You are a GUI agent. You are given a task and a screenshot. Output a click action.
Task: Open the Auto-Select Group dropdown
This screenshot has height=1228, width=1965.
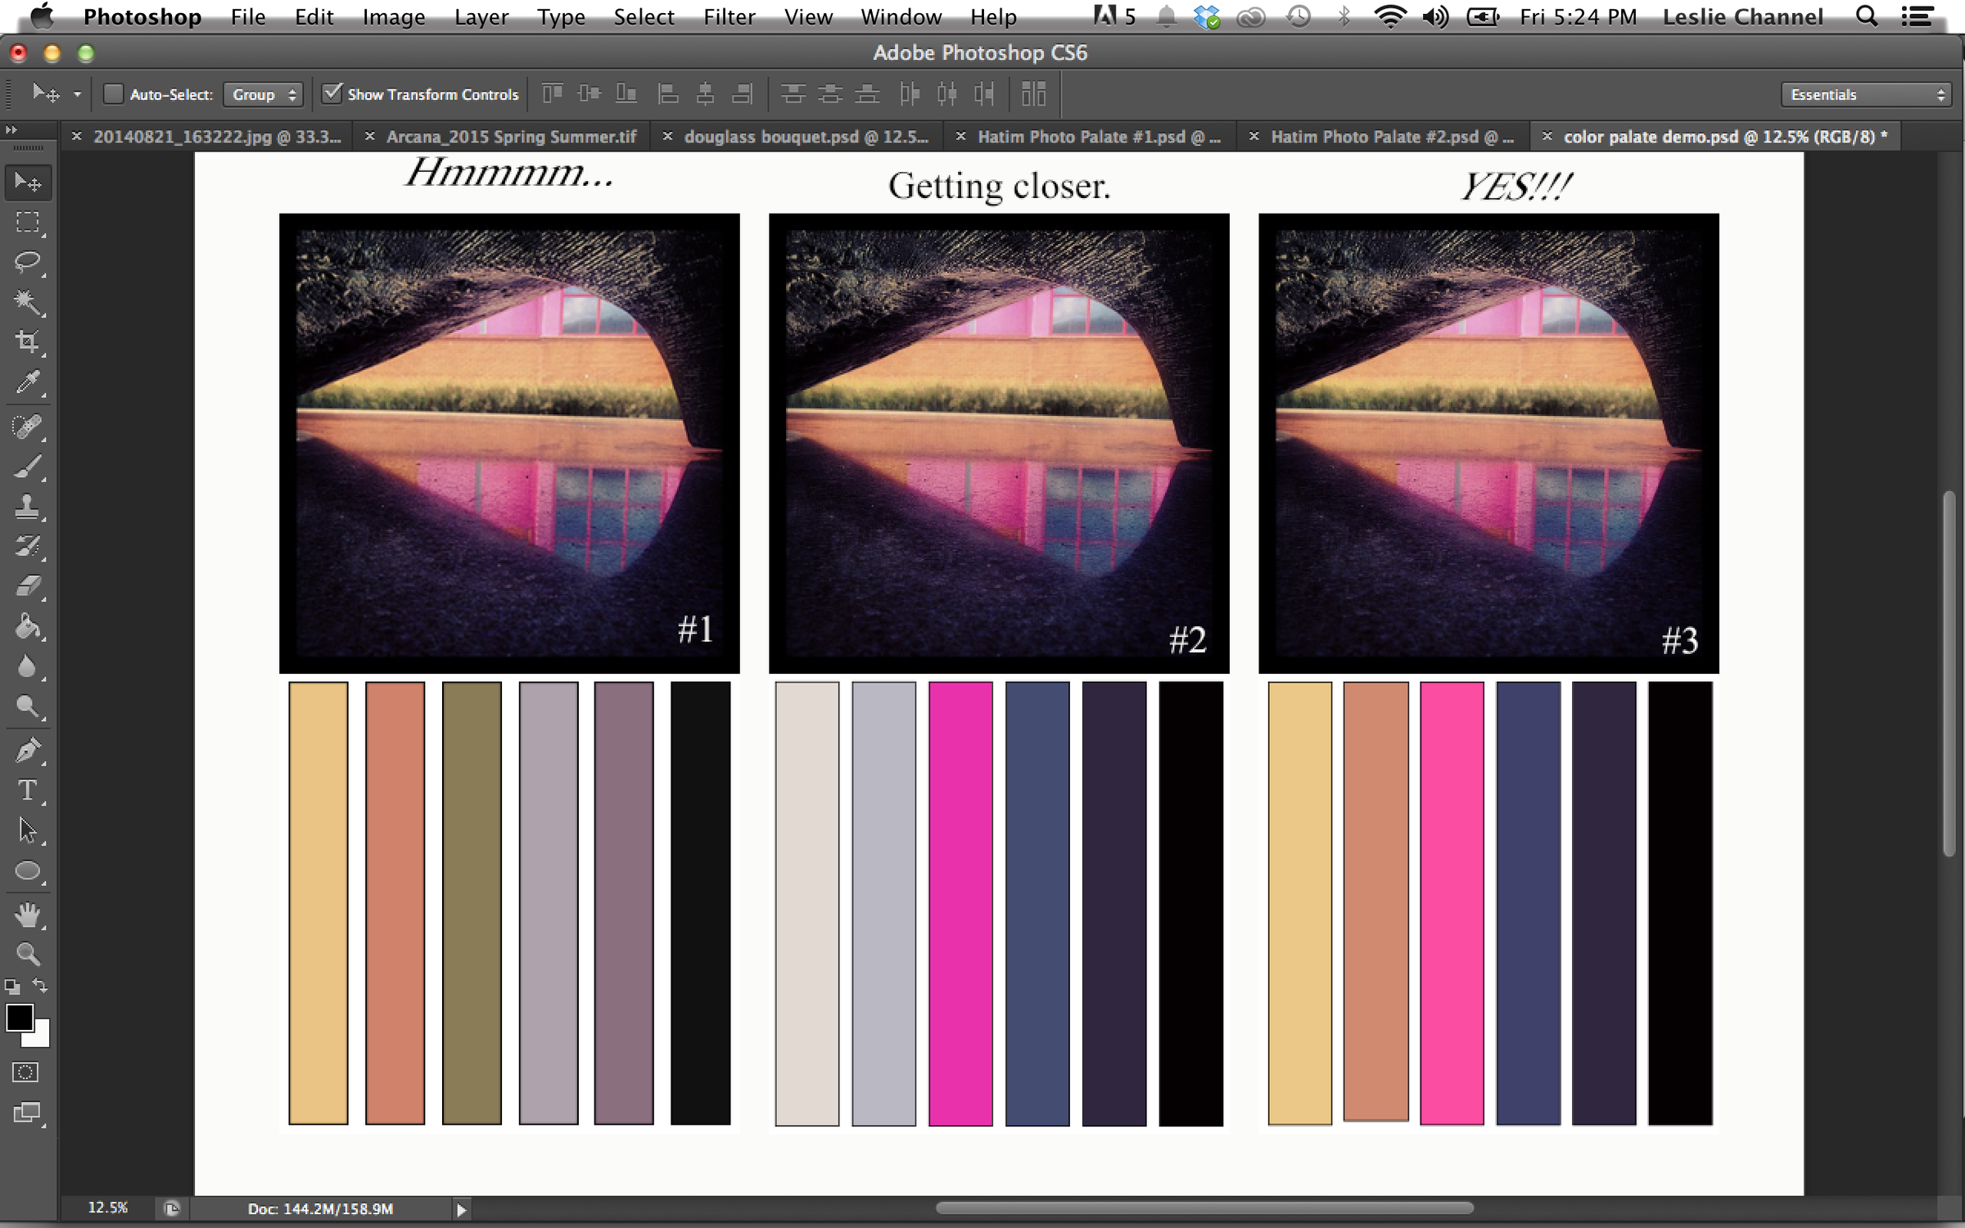click(263, 93)
